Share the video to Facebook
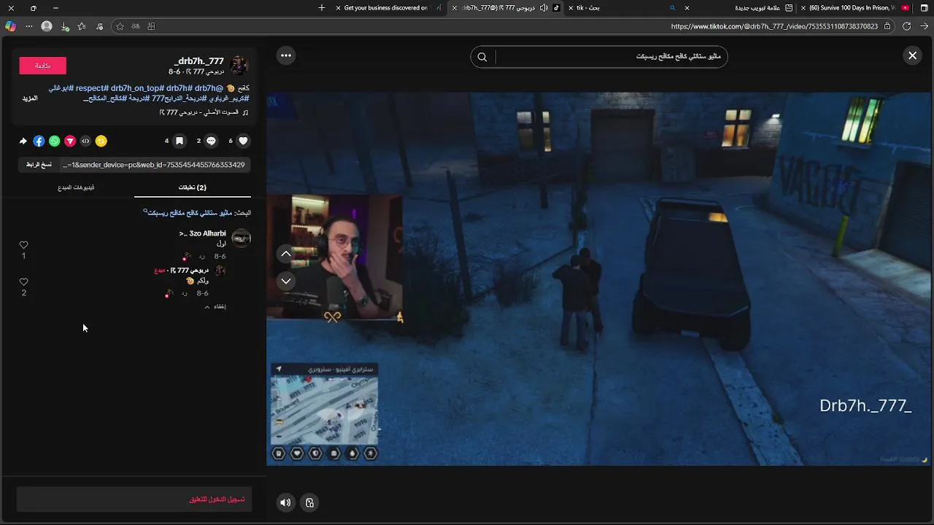The height and width of the screenshot is (525, 934). click(x=39, y=141)
